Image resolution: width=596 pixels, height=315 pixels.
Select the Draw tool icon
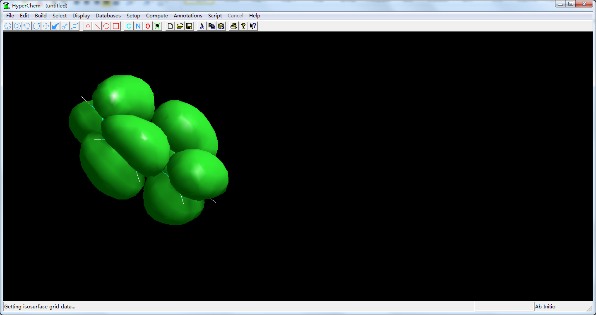(x=8, y=26)
